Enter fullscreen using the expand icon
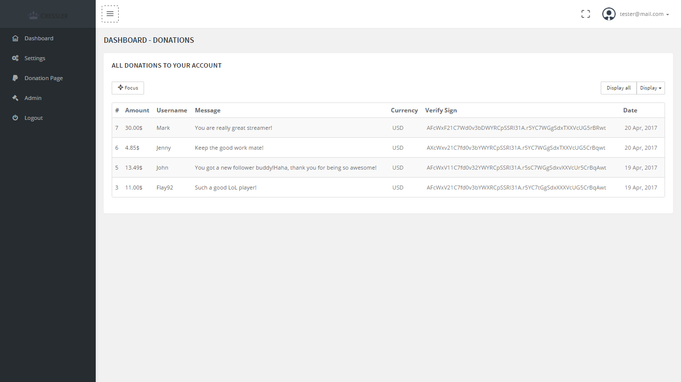 coord(585,14)
